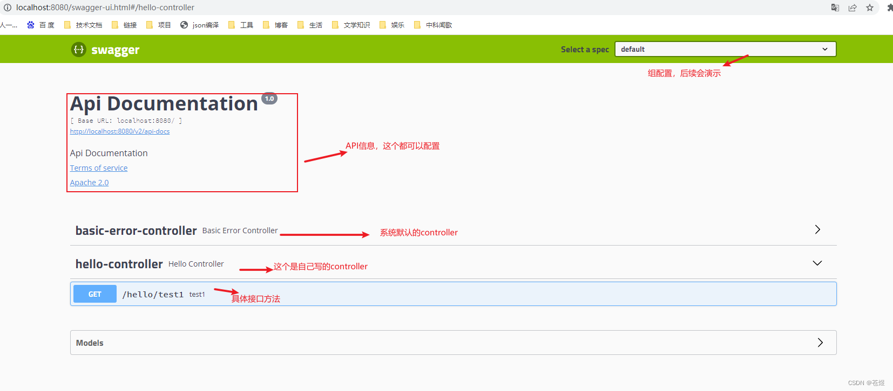Open the 链接 bookmark folder
893x391 pixels.
tap(124, 25)
